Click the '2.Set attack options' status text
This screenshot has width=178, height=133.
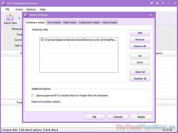[x=30, y=130]
